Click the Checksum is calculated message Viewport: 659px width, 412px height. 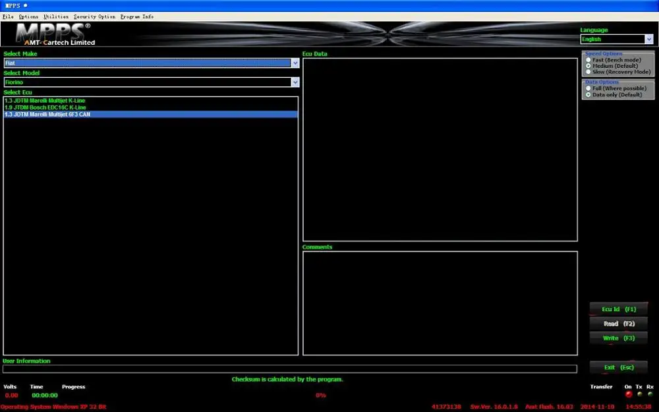tap(287, 379)
